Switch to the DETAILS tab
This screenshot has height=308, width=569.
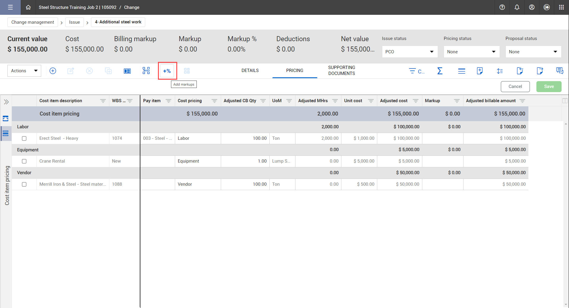pyautogui.click(x=250, y=70)
